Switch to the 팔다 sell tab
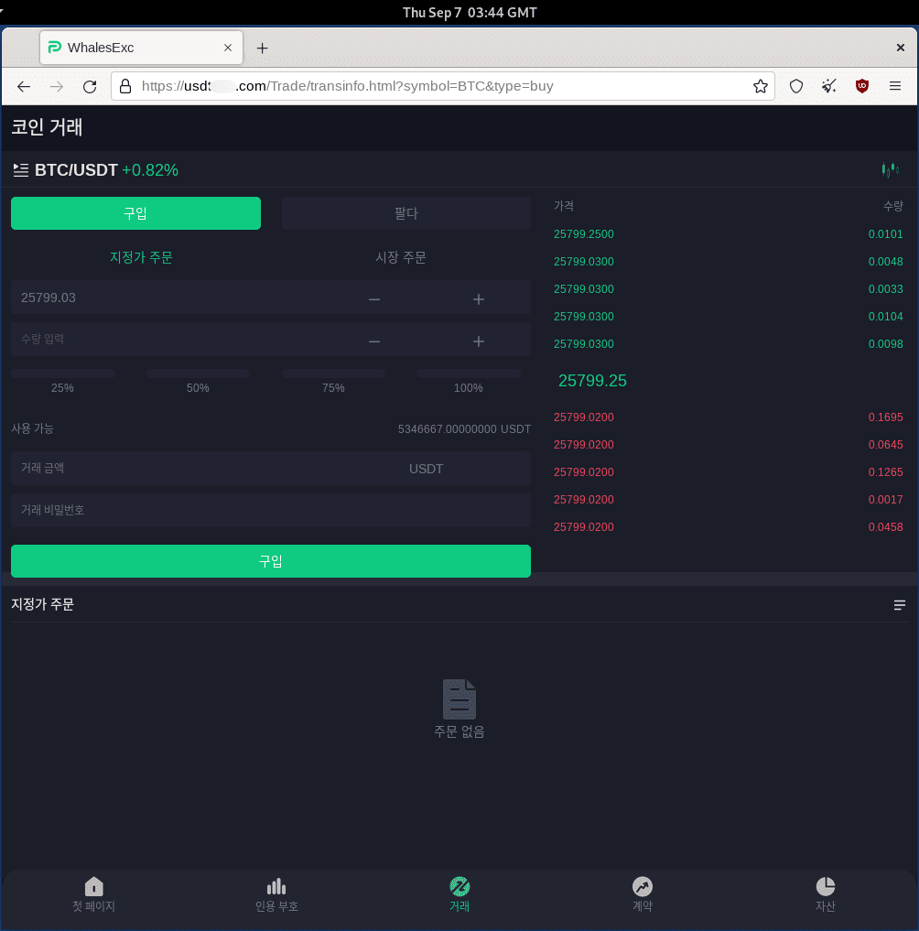 coord(406,213)
